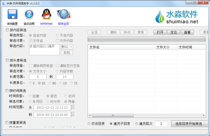
Task: Select 年月日 filter target
Action: pos(30,102)
